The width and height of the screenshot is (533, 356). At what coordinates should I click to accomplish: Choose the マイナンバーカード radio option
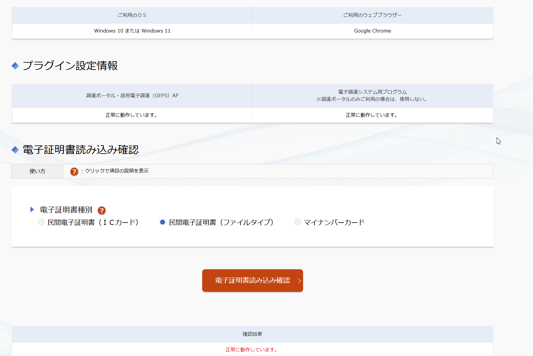tap(297, 222)
